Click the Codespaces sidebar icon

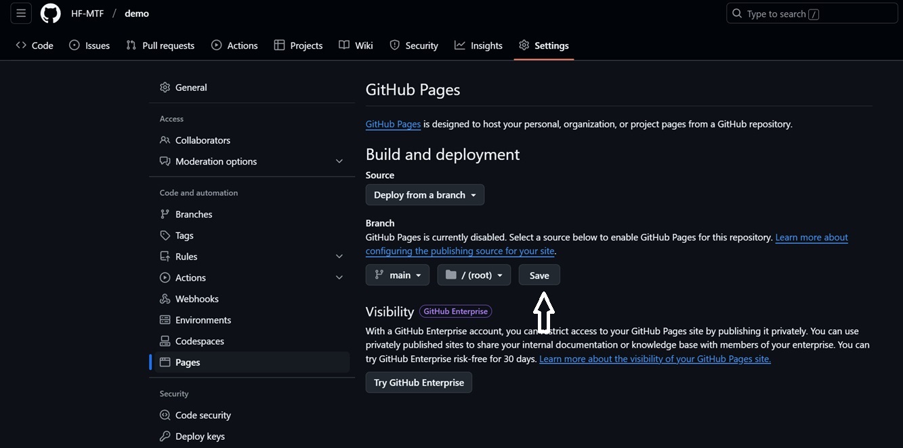165,341
